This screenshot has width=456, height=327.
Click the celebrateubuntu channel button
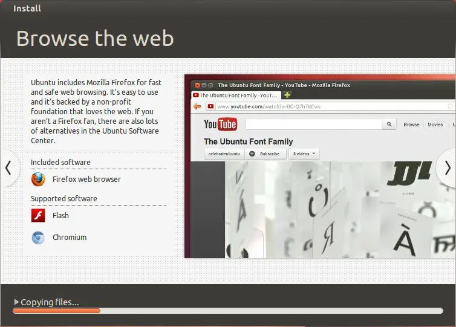(x=224, y=154)
